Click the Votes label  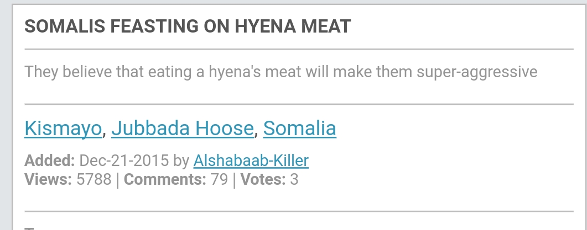[263, 179]
